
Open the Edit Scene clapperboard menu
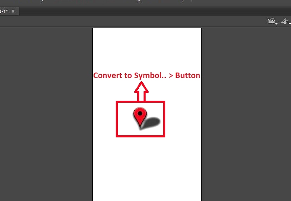point(272,21)
